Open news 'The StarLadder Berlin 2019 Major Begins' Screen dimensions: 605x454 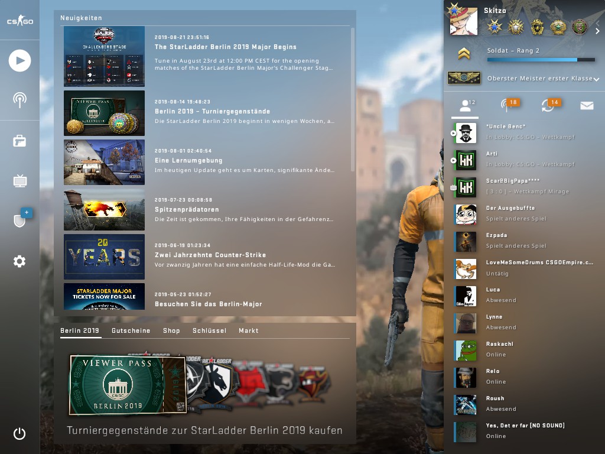225,47
